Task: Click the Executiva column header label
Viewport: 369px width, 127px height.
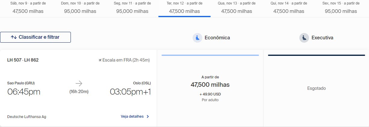Action: tap(322, 38)
